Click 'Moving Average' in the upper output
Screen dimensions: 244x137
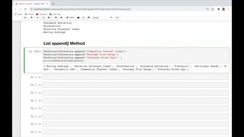click(x=54, y=32)
